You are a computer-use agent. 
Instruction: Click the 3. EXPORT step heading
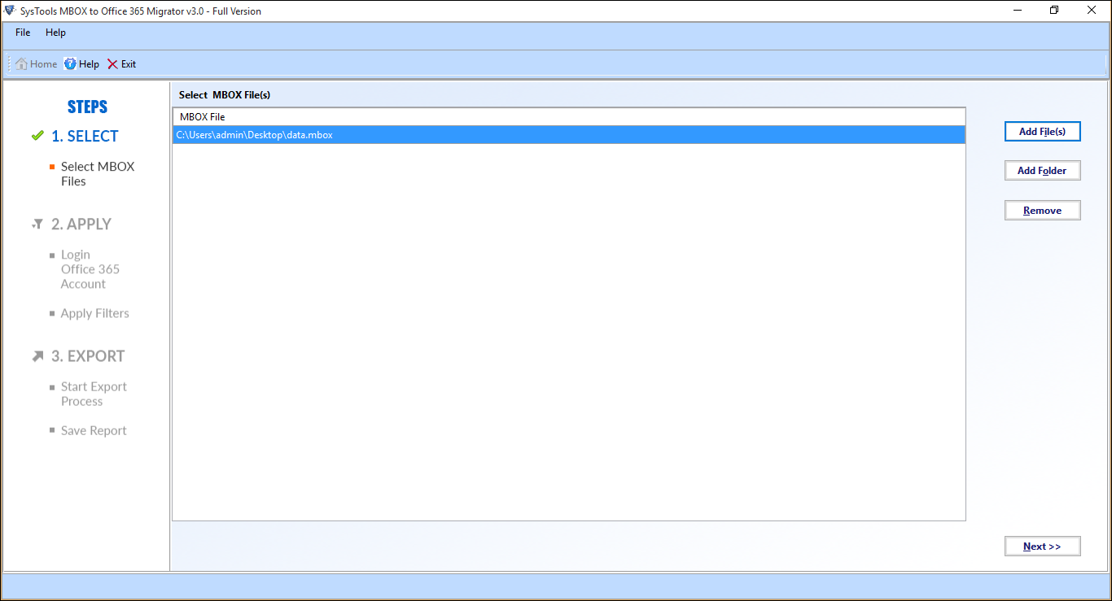pos(88,356)
